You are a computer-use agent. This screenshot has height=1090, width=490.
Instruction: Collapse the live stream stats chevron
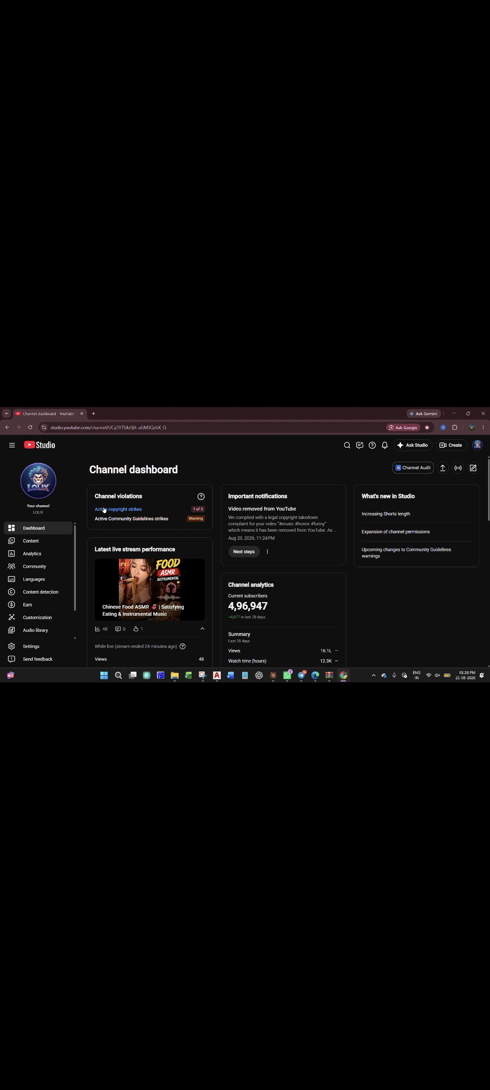coord(202,629)
